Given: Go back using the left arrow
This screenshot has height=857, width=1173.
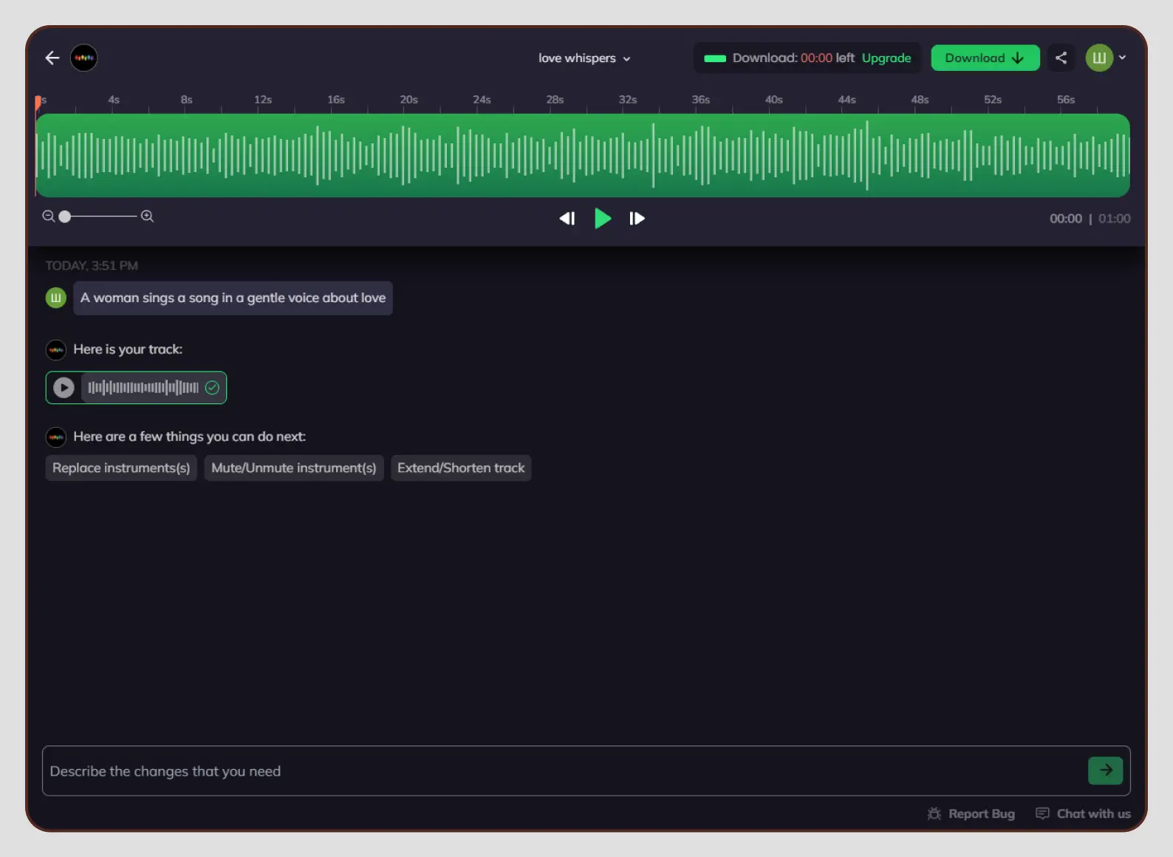Looking at the screenshot, I should point(52,58).
